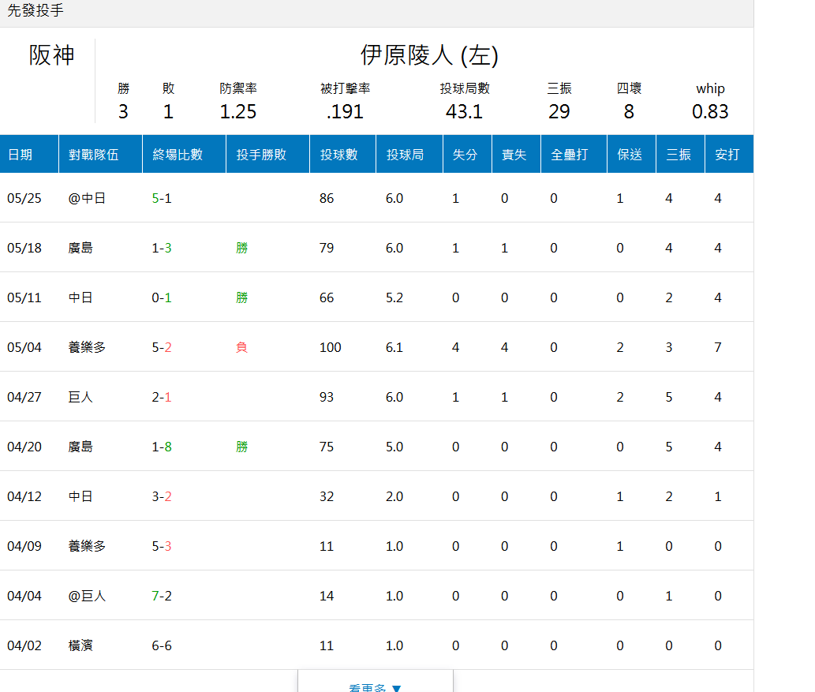Select the 05/04 date cell
The height and width of the screenshot is (692, 815).
click(24, 347)
